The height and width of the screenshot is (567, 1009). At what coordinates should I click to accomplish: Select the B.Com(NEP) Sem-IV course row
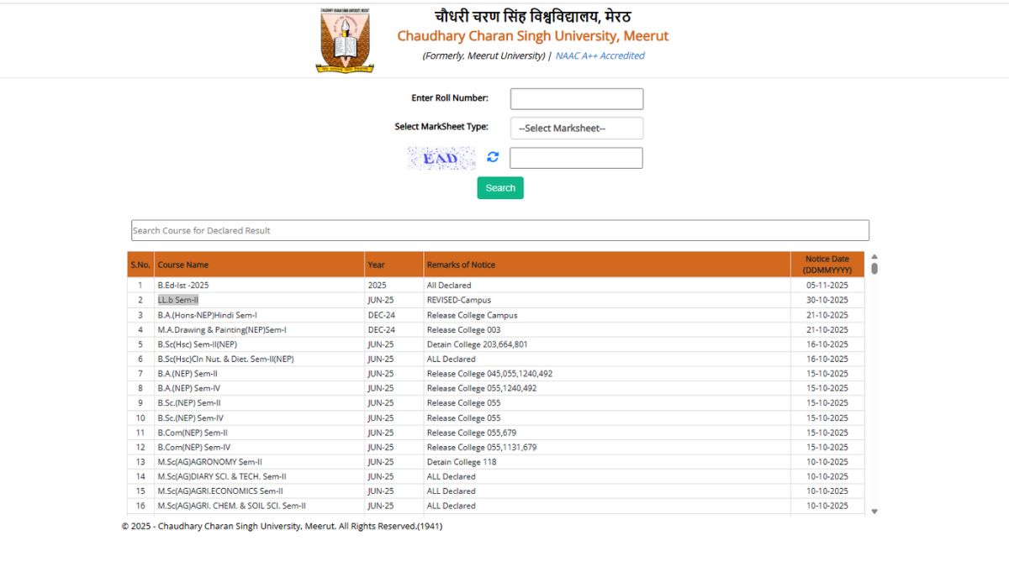click(x=193, y=448)
